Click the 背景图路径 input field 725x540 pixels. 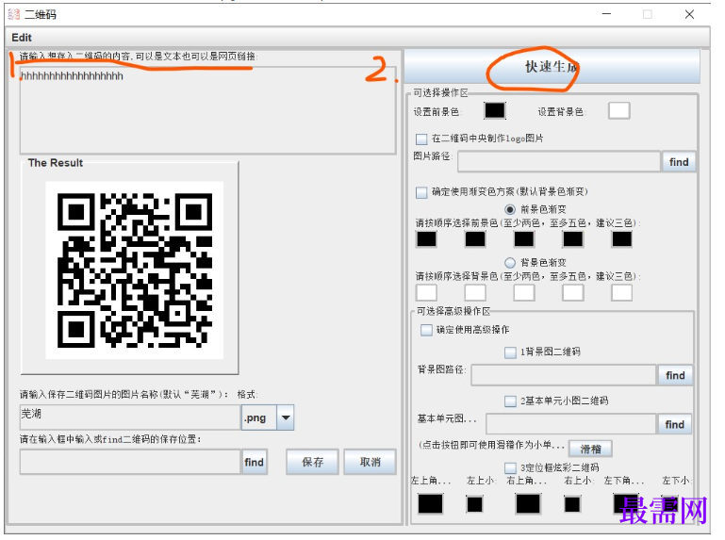563,375
